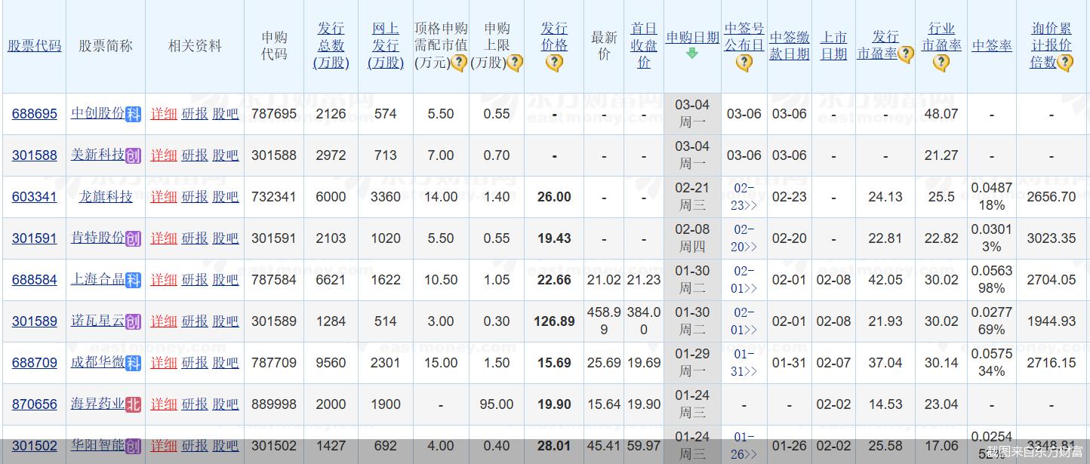The image size is (1090, 464).
Task: Open 研报 for 美新科技 row
Action: [195, 155]
